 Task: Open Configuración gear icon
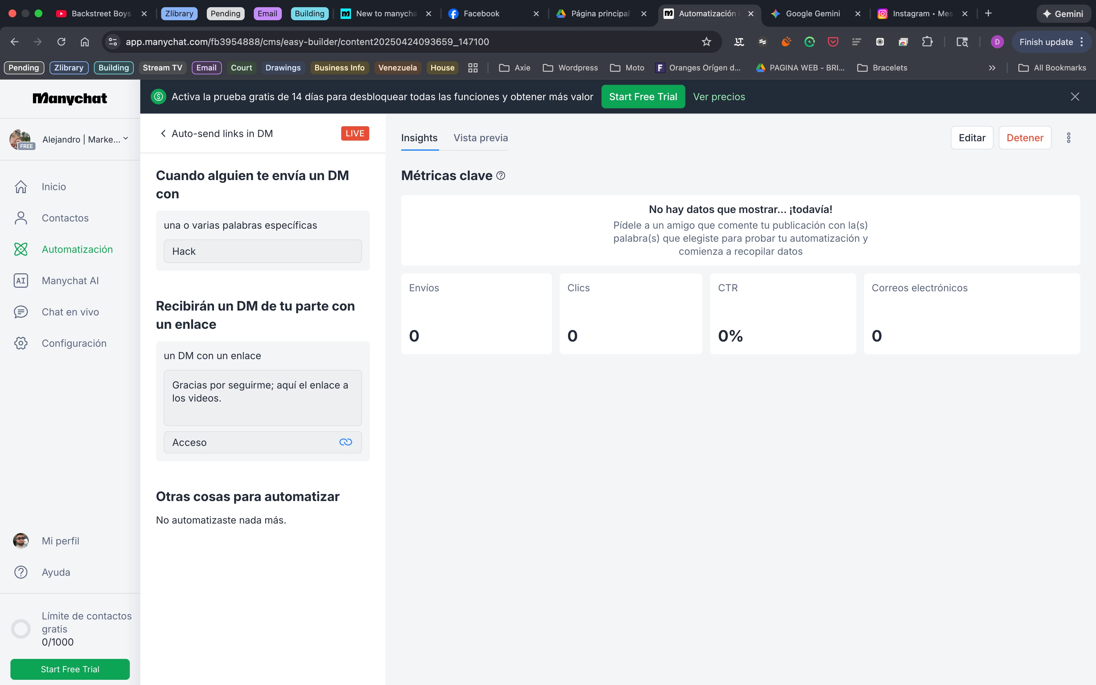tap(21, 343)
